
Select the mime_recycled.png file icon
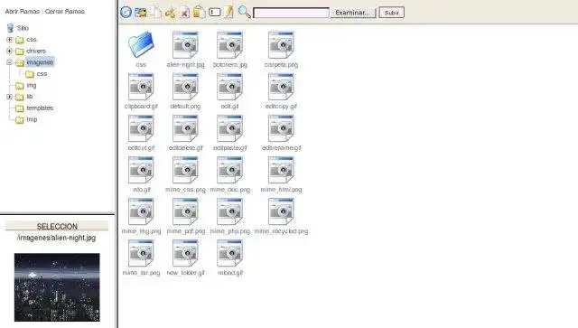point(281,211)
